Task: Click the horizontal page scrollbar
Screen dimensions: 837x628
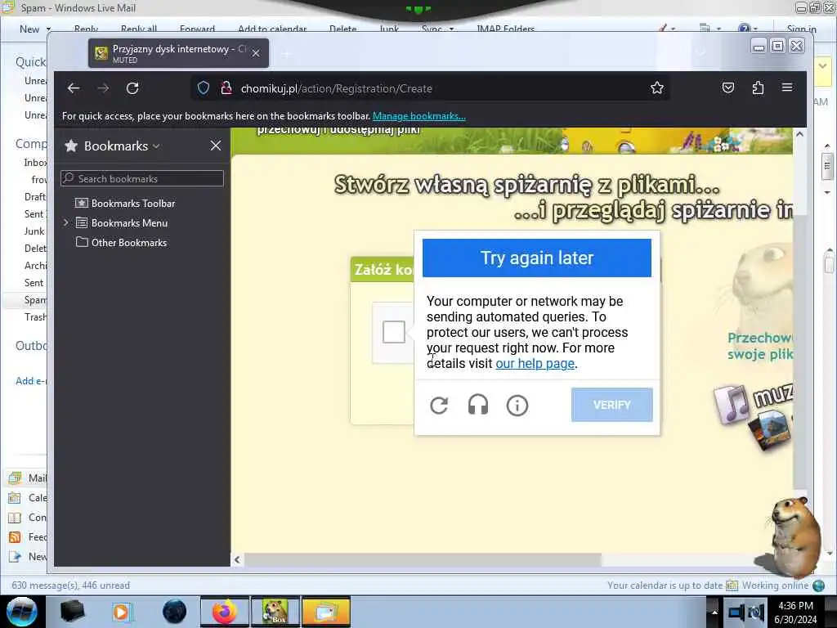Action: (422, 559)
